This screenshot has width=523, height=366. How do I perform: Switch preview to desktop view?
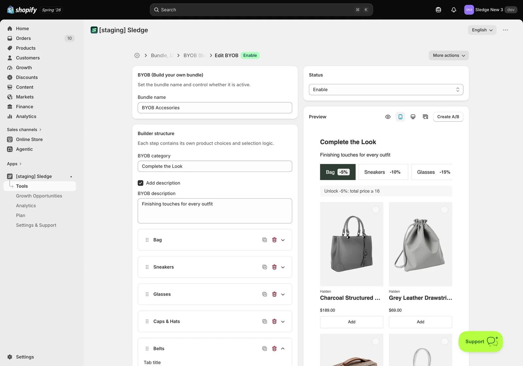413,117
